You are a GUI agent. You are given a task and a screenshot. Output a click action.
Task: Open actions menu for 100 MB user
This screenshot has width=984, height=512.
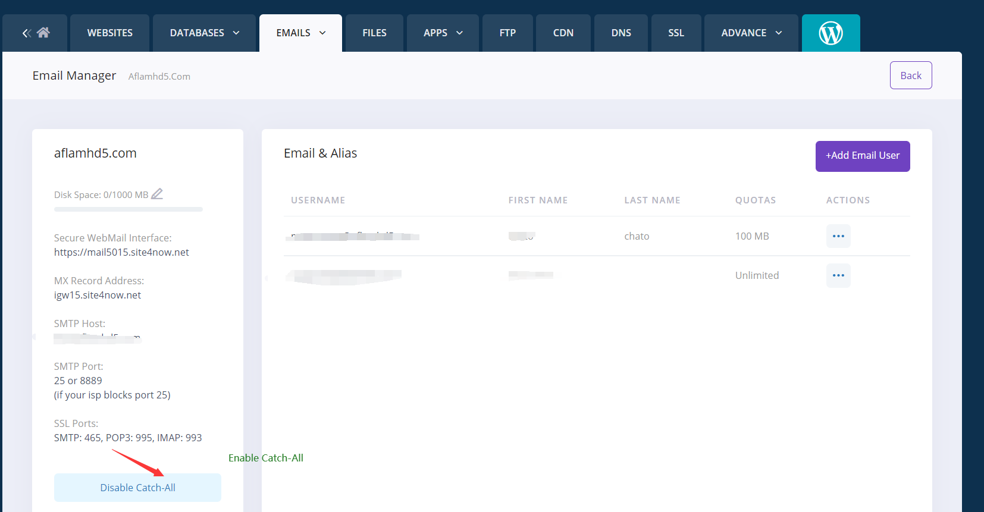[838, 236]
